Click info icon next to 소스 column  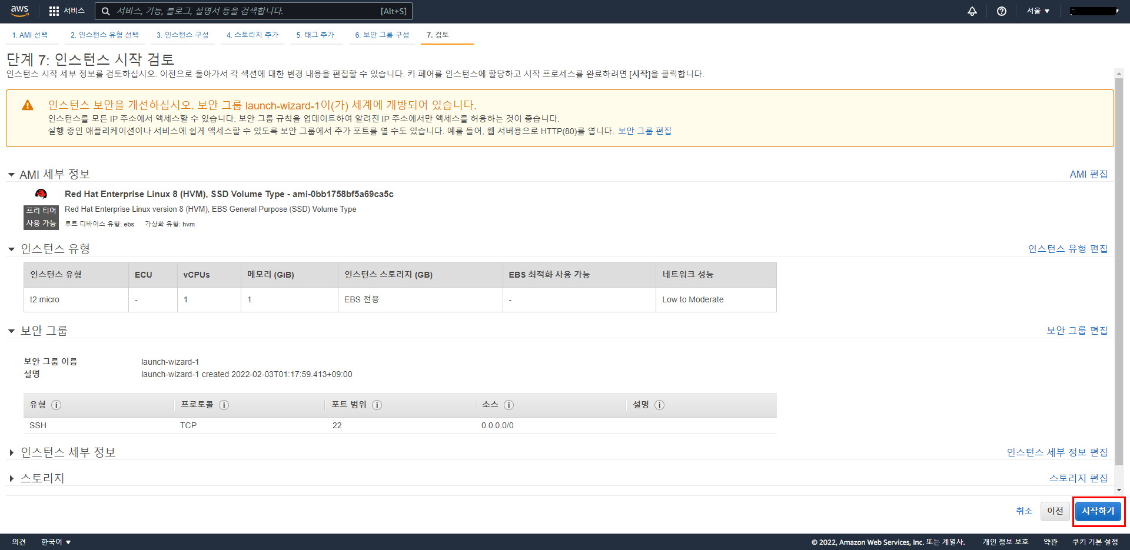[509, 405]
